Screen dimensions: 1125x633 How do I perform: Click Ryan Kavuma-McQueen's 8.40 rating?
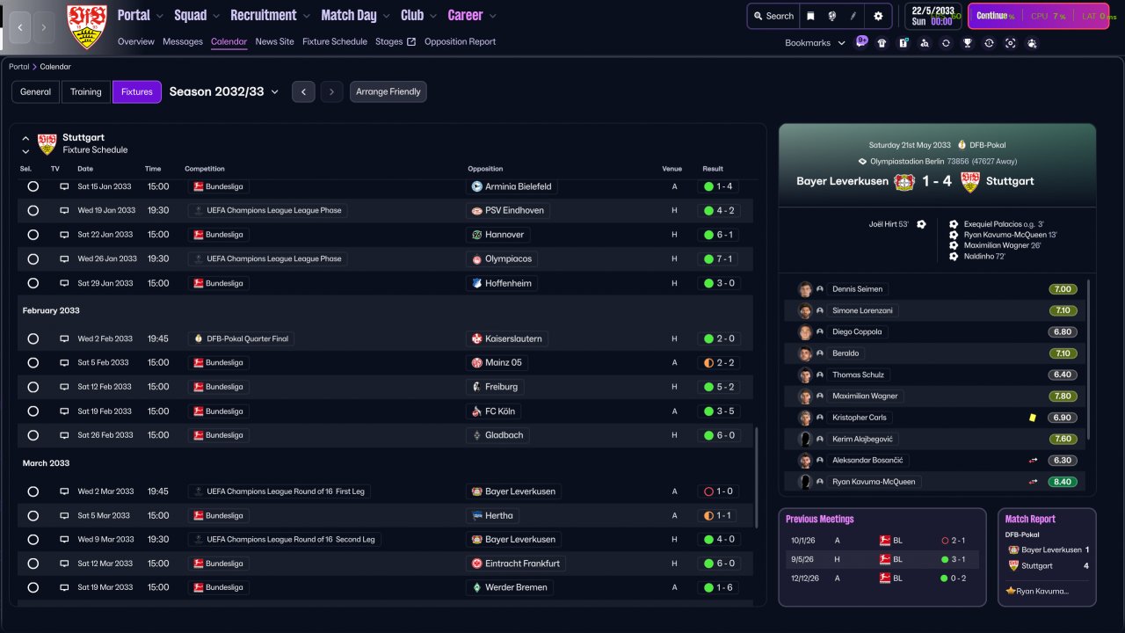click(1063, 482)
